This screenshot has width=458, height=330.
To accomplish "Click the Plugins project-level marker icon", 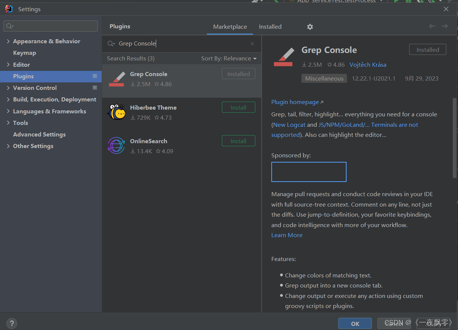I will [x=95, y=76].
